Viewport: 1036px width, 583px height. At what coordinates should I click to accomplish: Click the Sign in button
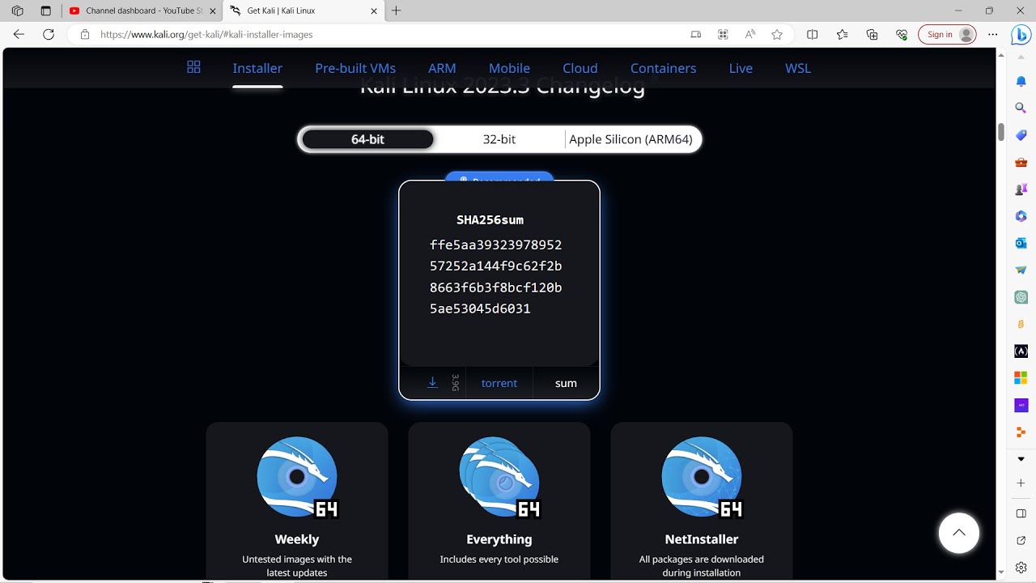[947, 35]
